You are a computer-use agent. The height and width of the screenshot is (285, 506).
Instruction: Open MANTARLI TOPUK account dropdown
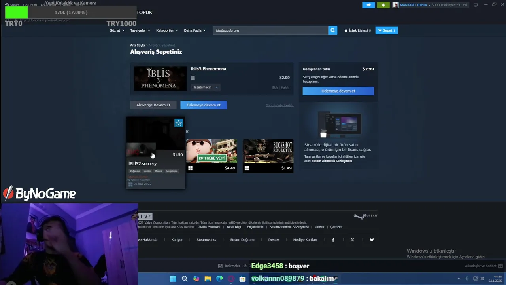(x=415, y=5)
